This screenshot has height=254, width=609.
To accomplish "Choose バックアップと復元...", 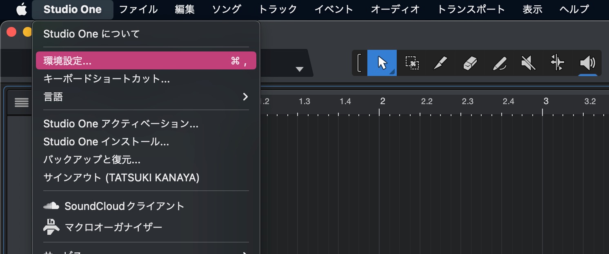I will [146, 160].
